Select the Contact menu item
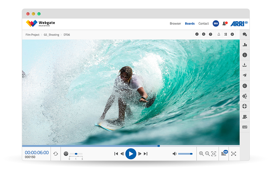The width and height of the screenshot is (269, 170). click(x=203, y=24)
